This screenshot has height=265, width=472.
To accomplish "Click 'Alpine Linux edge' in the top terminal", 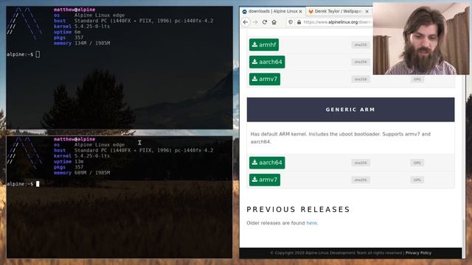I will tap(100, 15).
